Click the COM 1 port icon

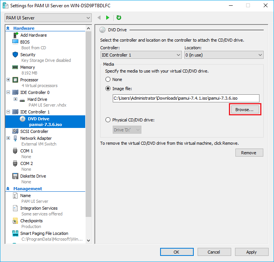(15, 151)
